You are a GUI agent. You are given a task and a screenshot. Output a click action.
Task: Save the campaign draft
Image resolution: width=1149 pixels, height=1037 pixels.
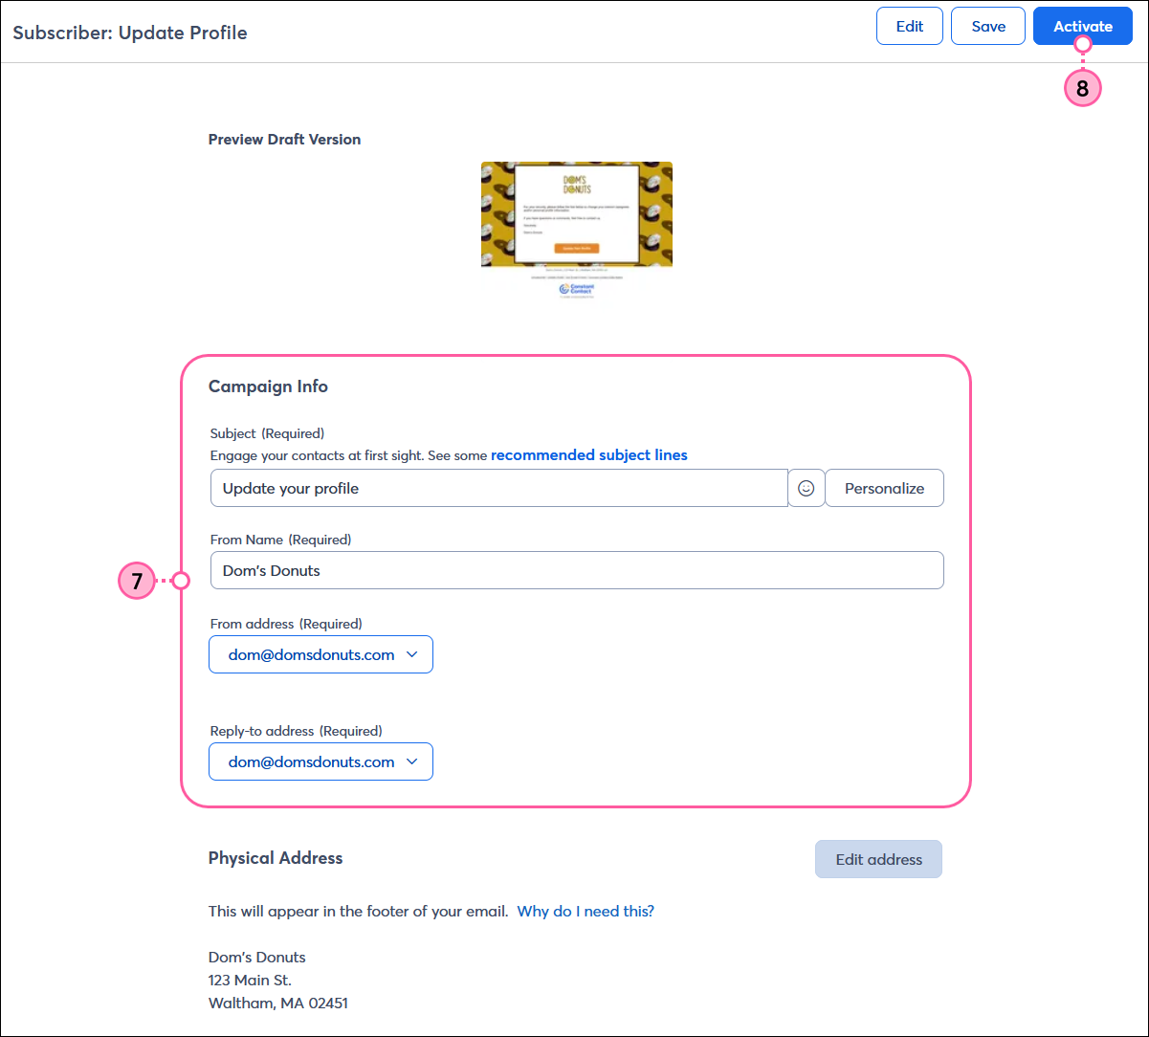(987, 26)
